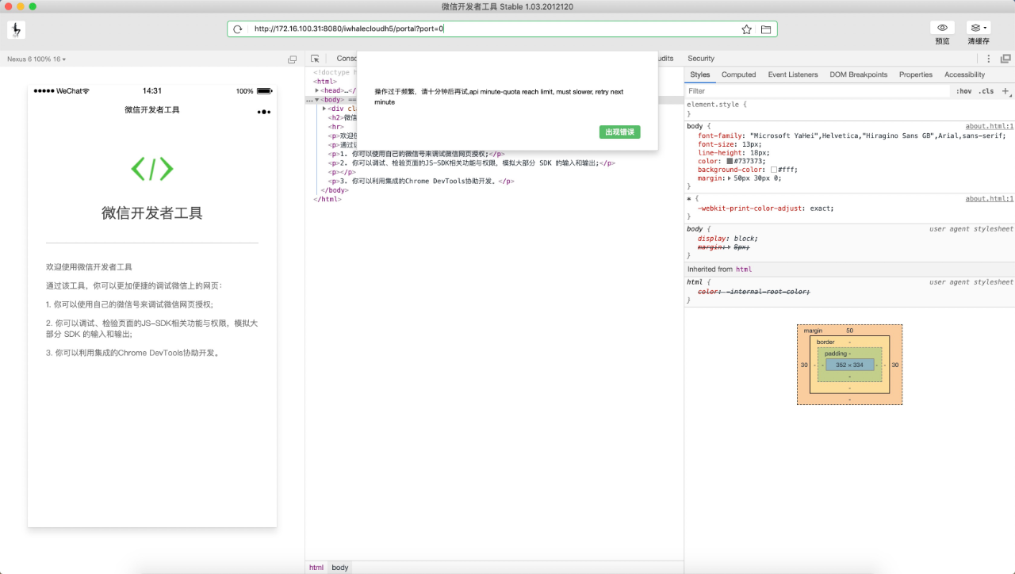The image size is (1015, 574).
Task: Click the URL address input field
Action: (492, 29)
